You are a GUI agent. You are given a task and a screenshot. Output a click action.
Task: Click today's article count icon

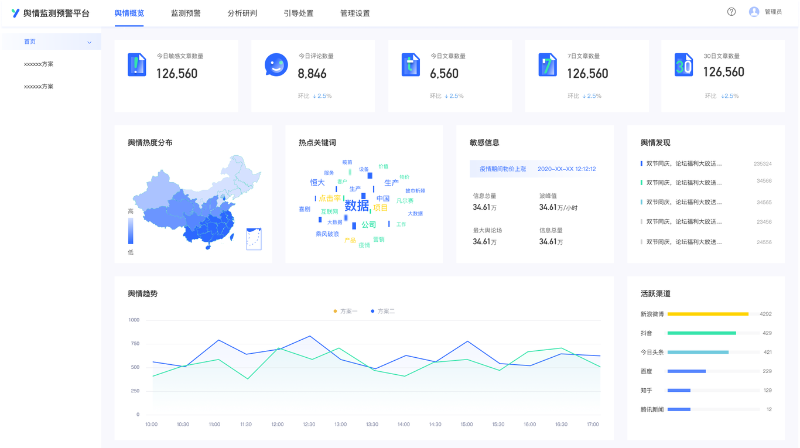pos(411,64)
